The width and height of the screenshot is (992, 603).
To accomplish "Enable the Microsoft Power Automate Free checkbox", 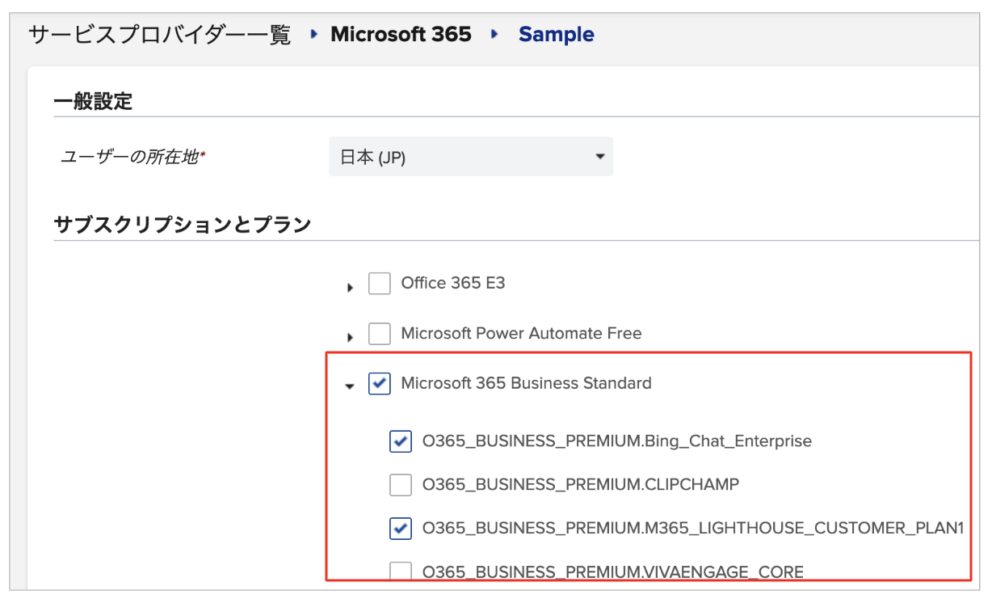I will tap(380, 334).
